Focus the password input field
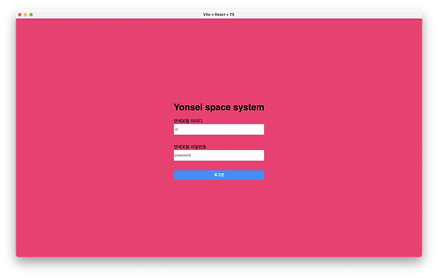Image resolution: width=438 pixels, height=278 pixels. pos(219,155)
